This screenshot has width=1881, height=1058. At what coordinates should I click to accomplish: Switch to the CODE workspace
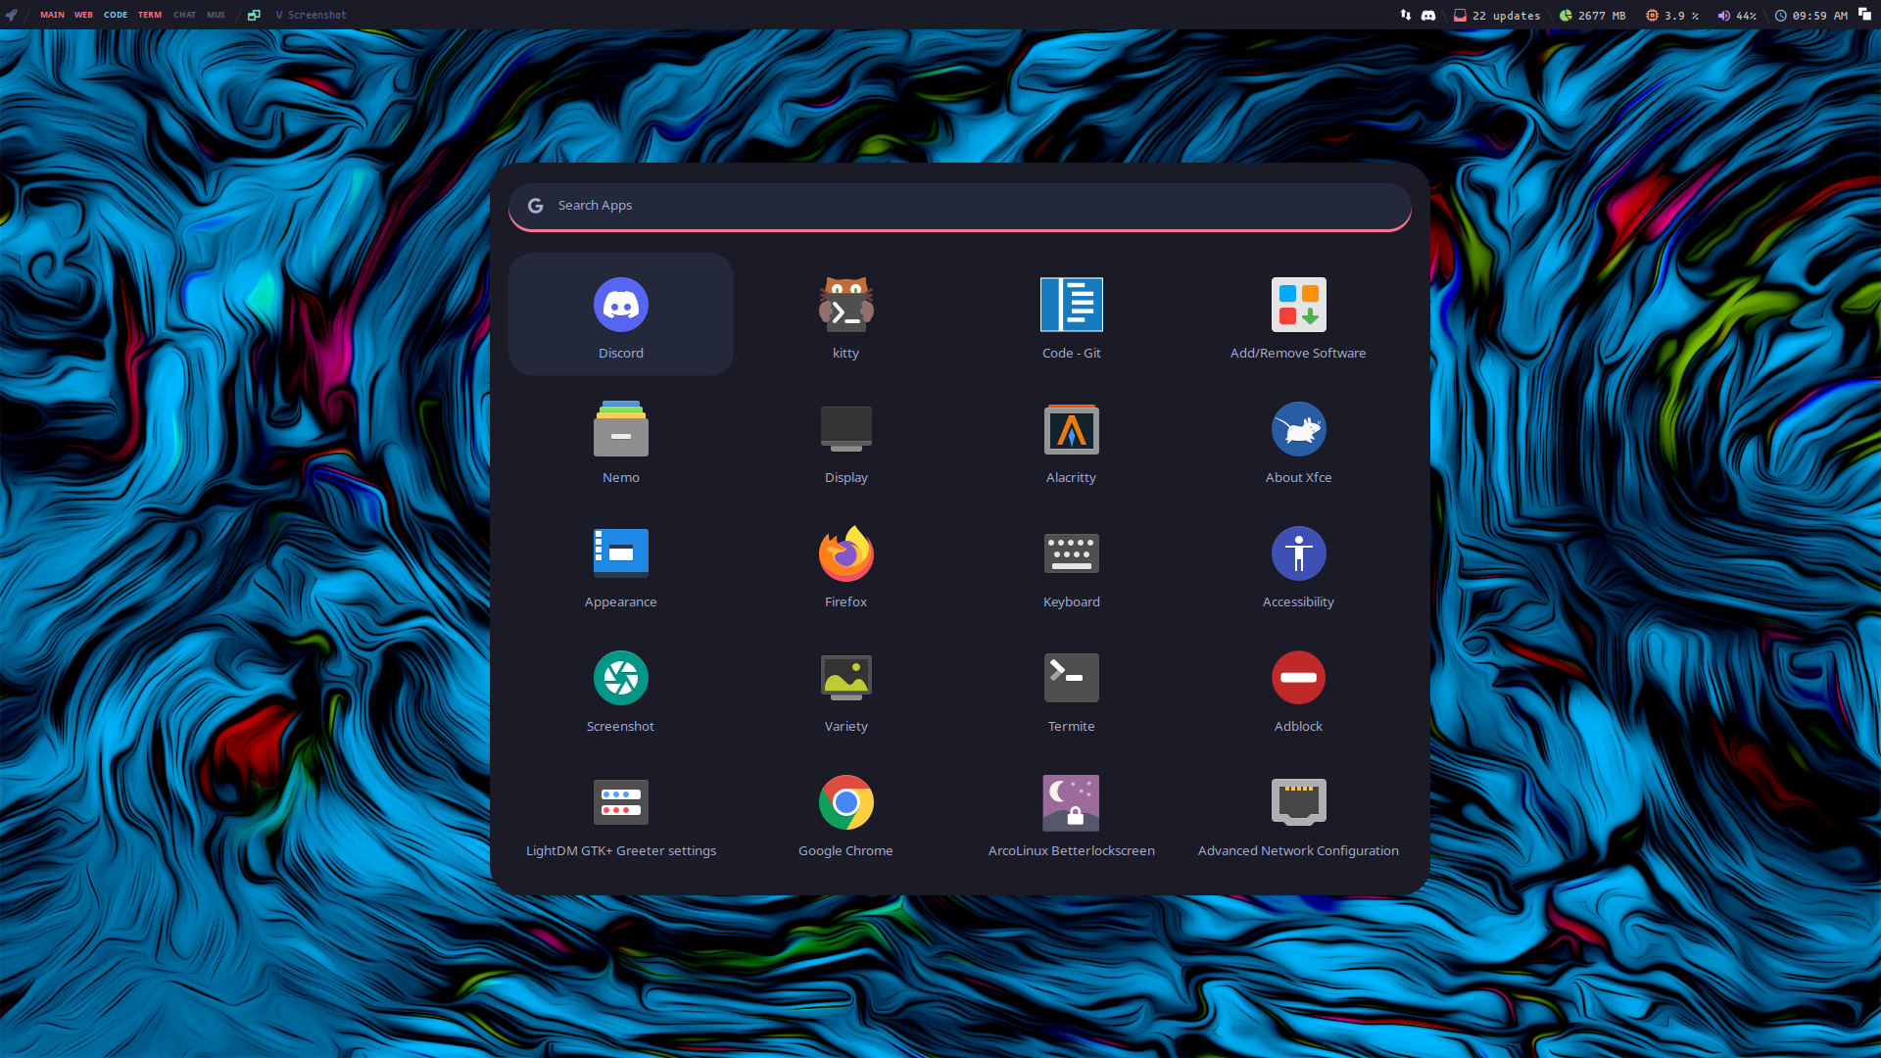pos(116,15)
